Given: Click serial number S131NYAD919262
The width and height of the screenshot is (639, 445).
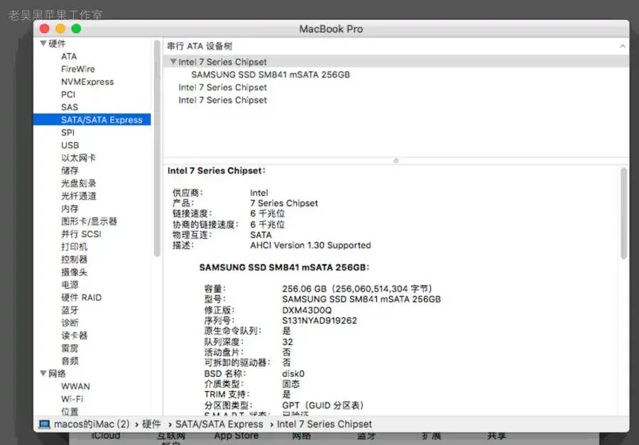Looking at the screenshot, I should pyautogui.click(x=319, y=320).
